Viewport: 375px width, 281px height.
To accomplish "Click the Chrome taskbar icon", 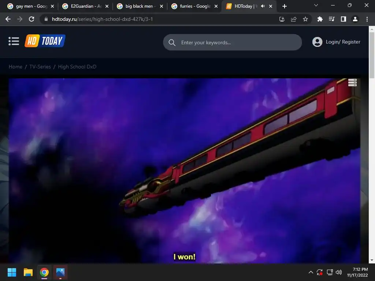I will pos(44,272).
